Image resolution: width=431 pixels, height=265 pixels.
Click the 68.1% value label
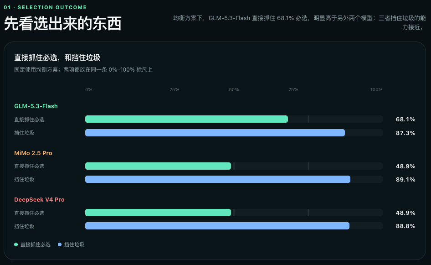pos(405,119)
